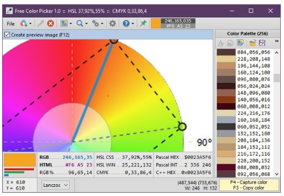Click CMYK value 0,33,86,4
Screen dimensions: 284x196
pos(138,173)
